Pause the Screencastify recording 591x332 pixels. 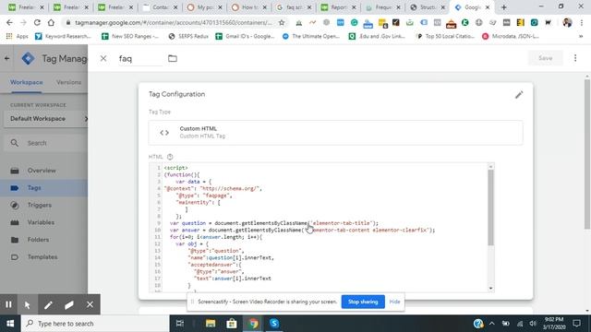point(8,304)
